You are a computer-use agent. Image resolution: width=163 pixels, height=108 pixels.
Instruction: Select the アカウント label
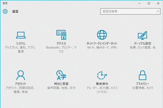pyautogui.click(x=21, y=84)
